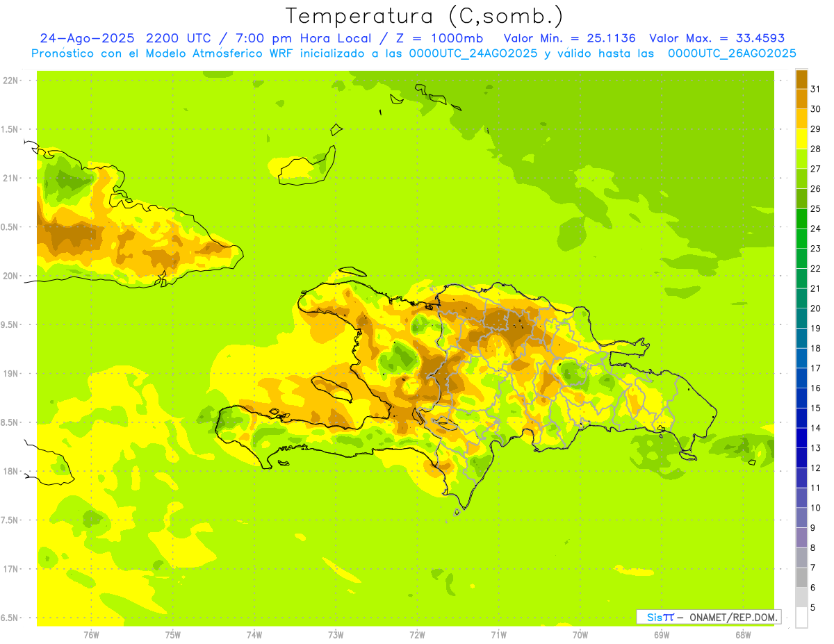Click the '73W' longitude label
Image resolution: width=834 pixels, height=644 pixels.
(336, 635)
